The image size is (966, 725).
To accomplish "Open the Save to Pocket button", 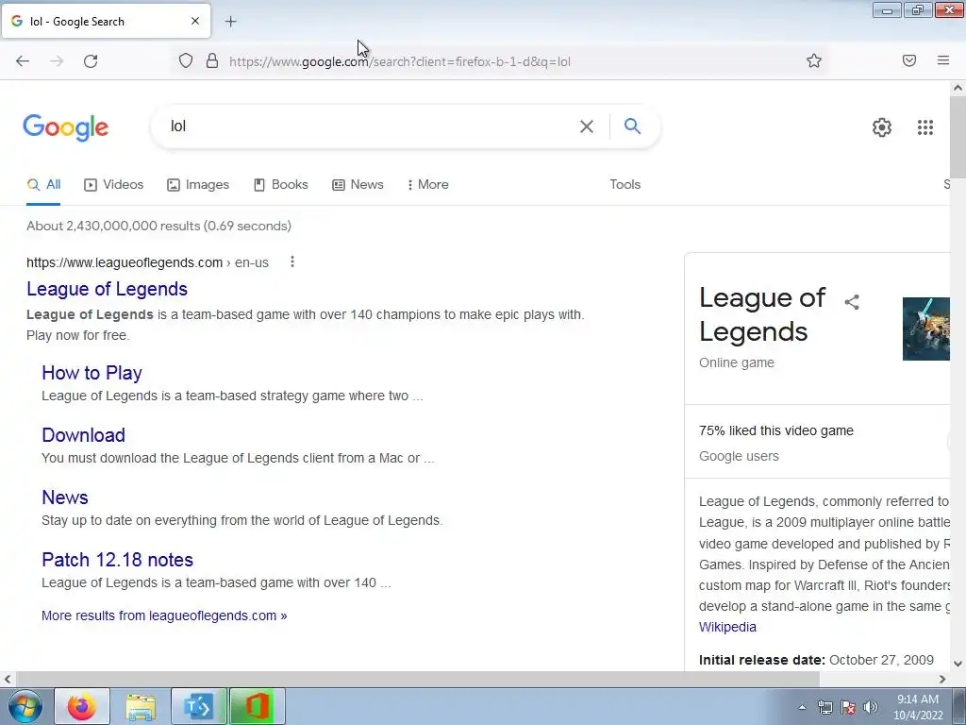I will [909, 60].
